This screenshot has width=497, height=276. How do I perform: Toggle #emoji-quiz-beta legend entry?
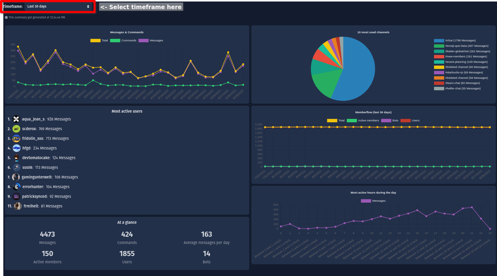(461, 46)
